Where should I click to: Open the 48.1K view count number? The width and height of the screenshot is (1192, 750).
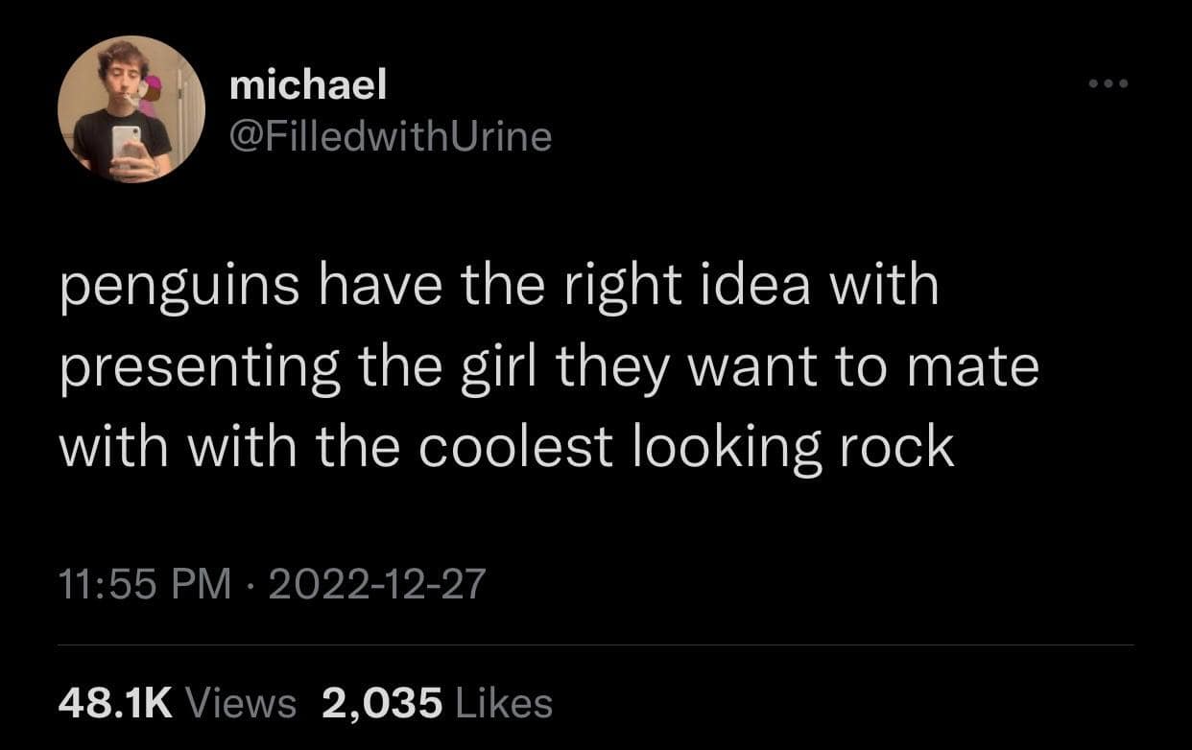(115, 703)
